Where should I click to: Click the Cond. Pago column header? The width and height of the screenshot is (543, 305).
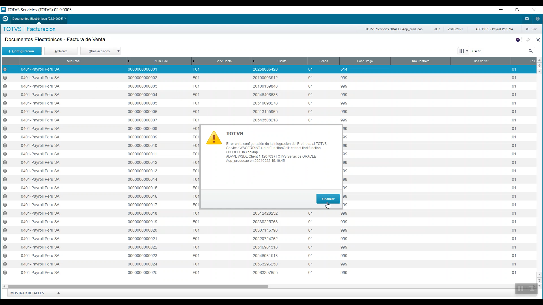click(365, 61)
